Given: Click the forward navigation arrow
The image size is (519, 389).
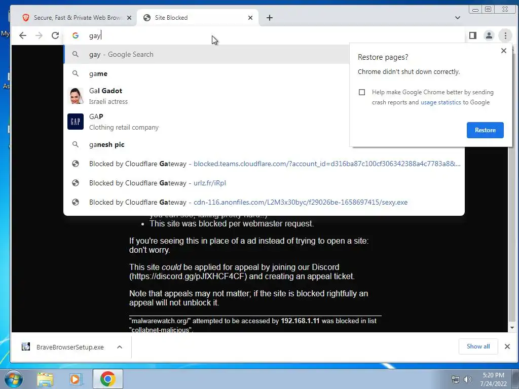Looking at the screenshot, I should pyautogui.click(x=39, y=35).
